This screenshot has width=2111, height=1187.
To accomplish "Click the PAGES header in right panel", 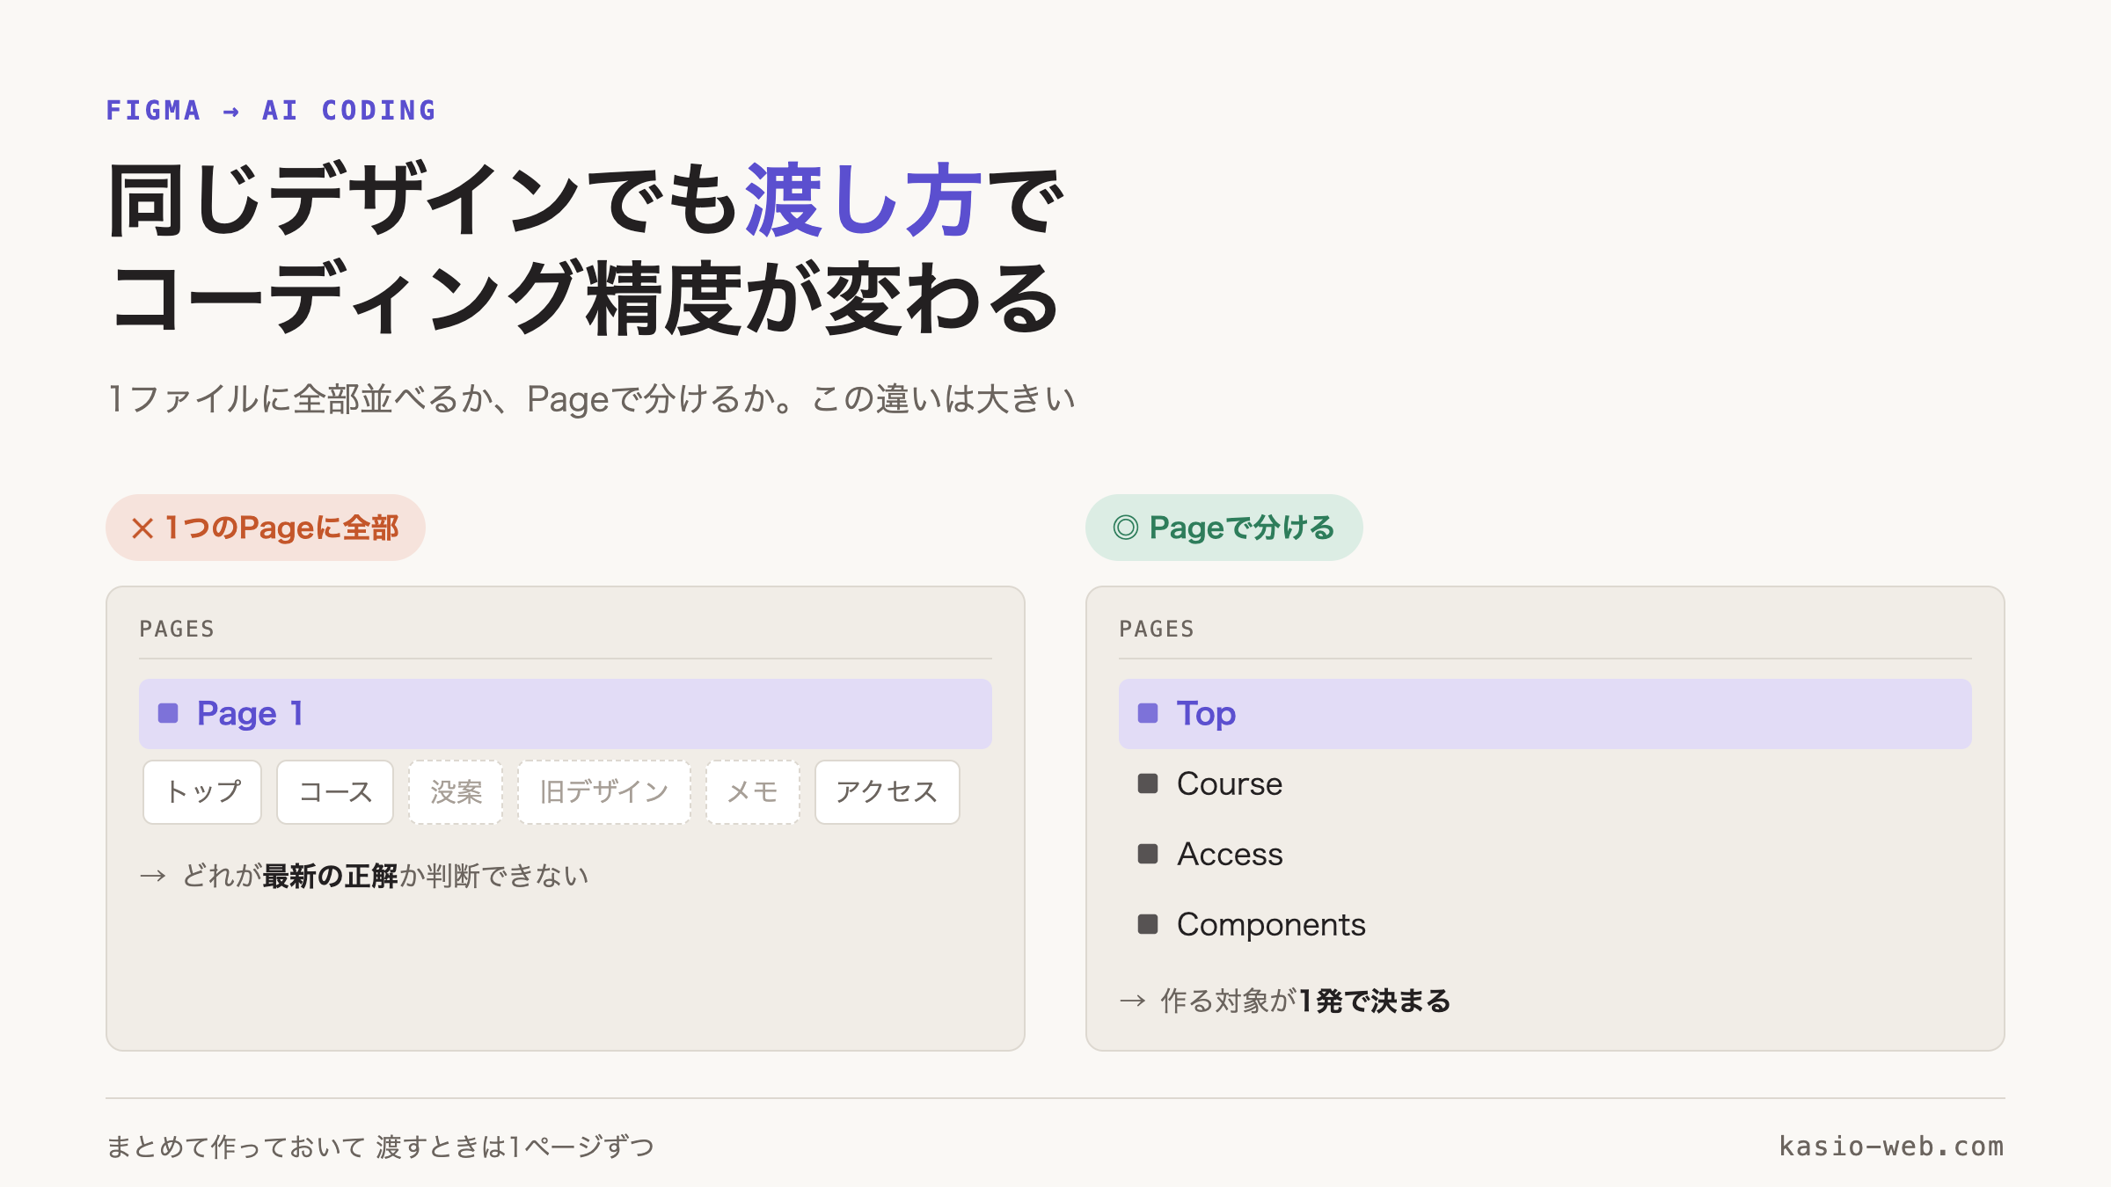I will pyautogui.click(x=1157, y=629).
